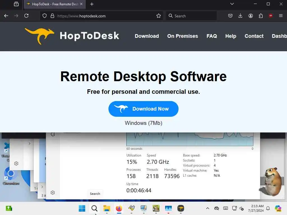Open the Help nav item
287x215 pixels.
point(231,36)
